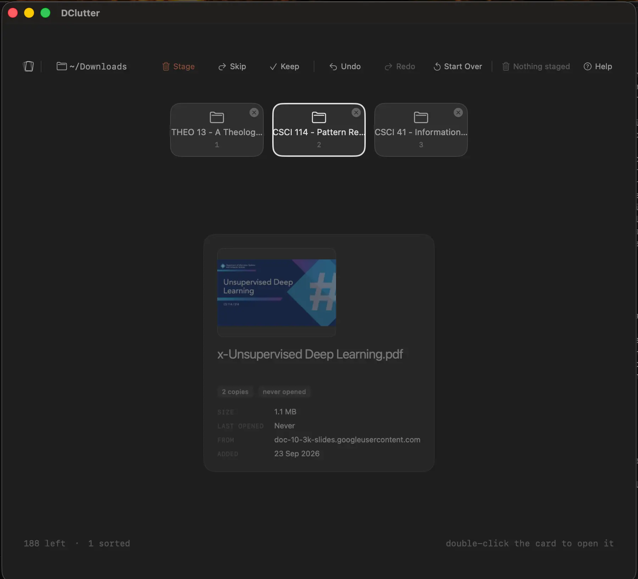Undo the last action

tap(345, 66)
